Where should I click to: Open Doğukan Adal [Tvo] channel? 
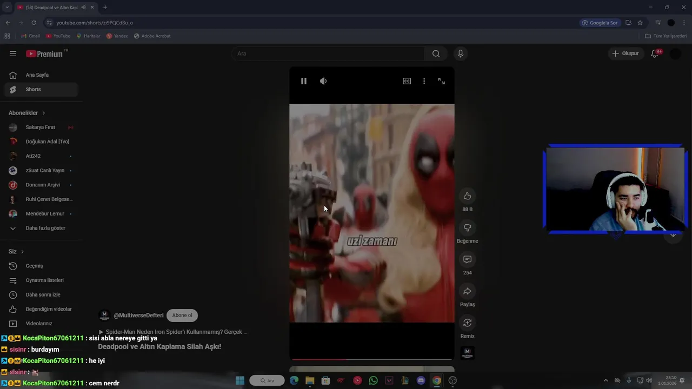(41, 142)
